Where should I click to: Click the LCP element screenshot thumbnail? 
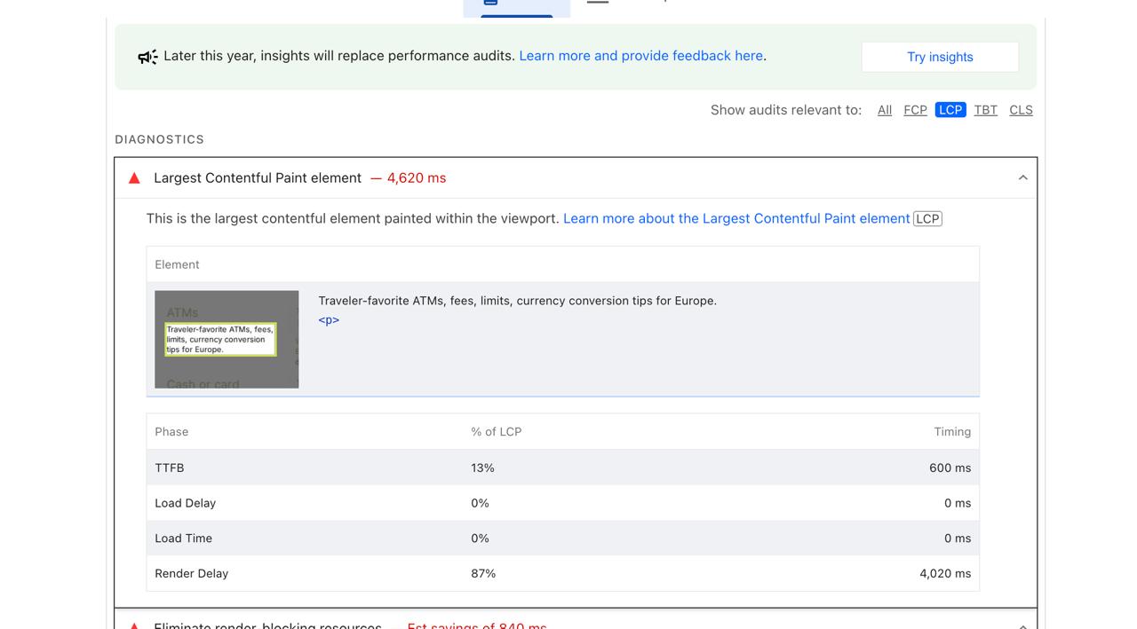point(227,340)
